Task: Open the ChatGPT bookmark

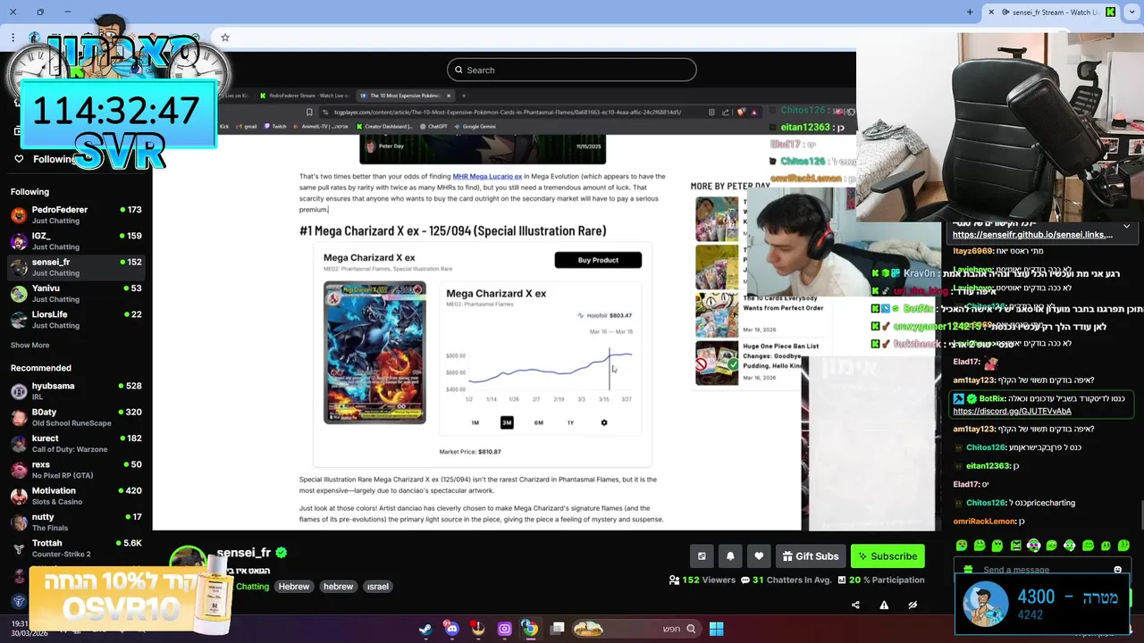Action: [x=433, y=127]
